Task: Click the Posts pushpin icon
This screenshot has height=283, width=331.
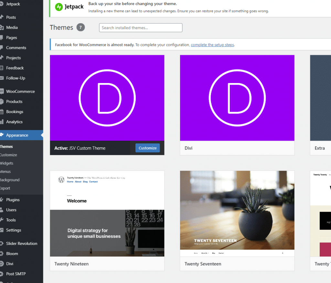Action: coord(2,17)
